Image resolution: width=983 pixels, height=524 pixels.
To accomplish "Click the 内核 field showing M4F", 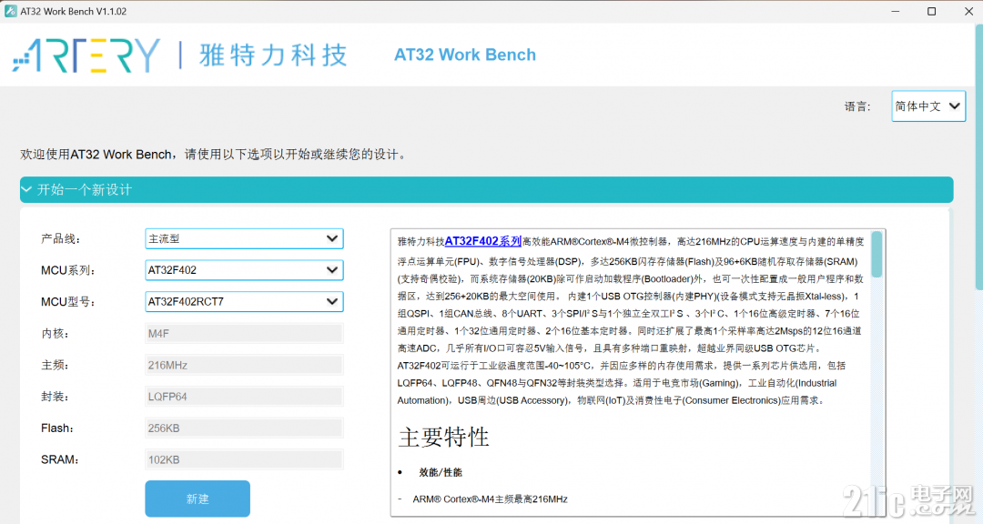I will pos(244,334).
